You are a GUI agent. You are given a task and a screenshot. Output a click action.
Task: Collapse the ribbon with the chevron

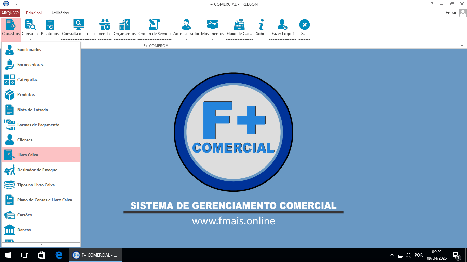click(462, 46)
